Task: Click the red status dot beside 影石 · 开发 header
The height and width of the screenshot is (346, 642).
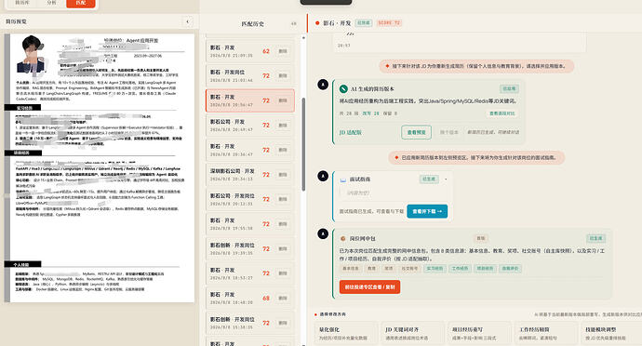Action: pos(317,23)
